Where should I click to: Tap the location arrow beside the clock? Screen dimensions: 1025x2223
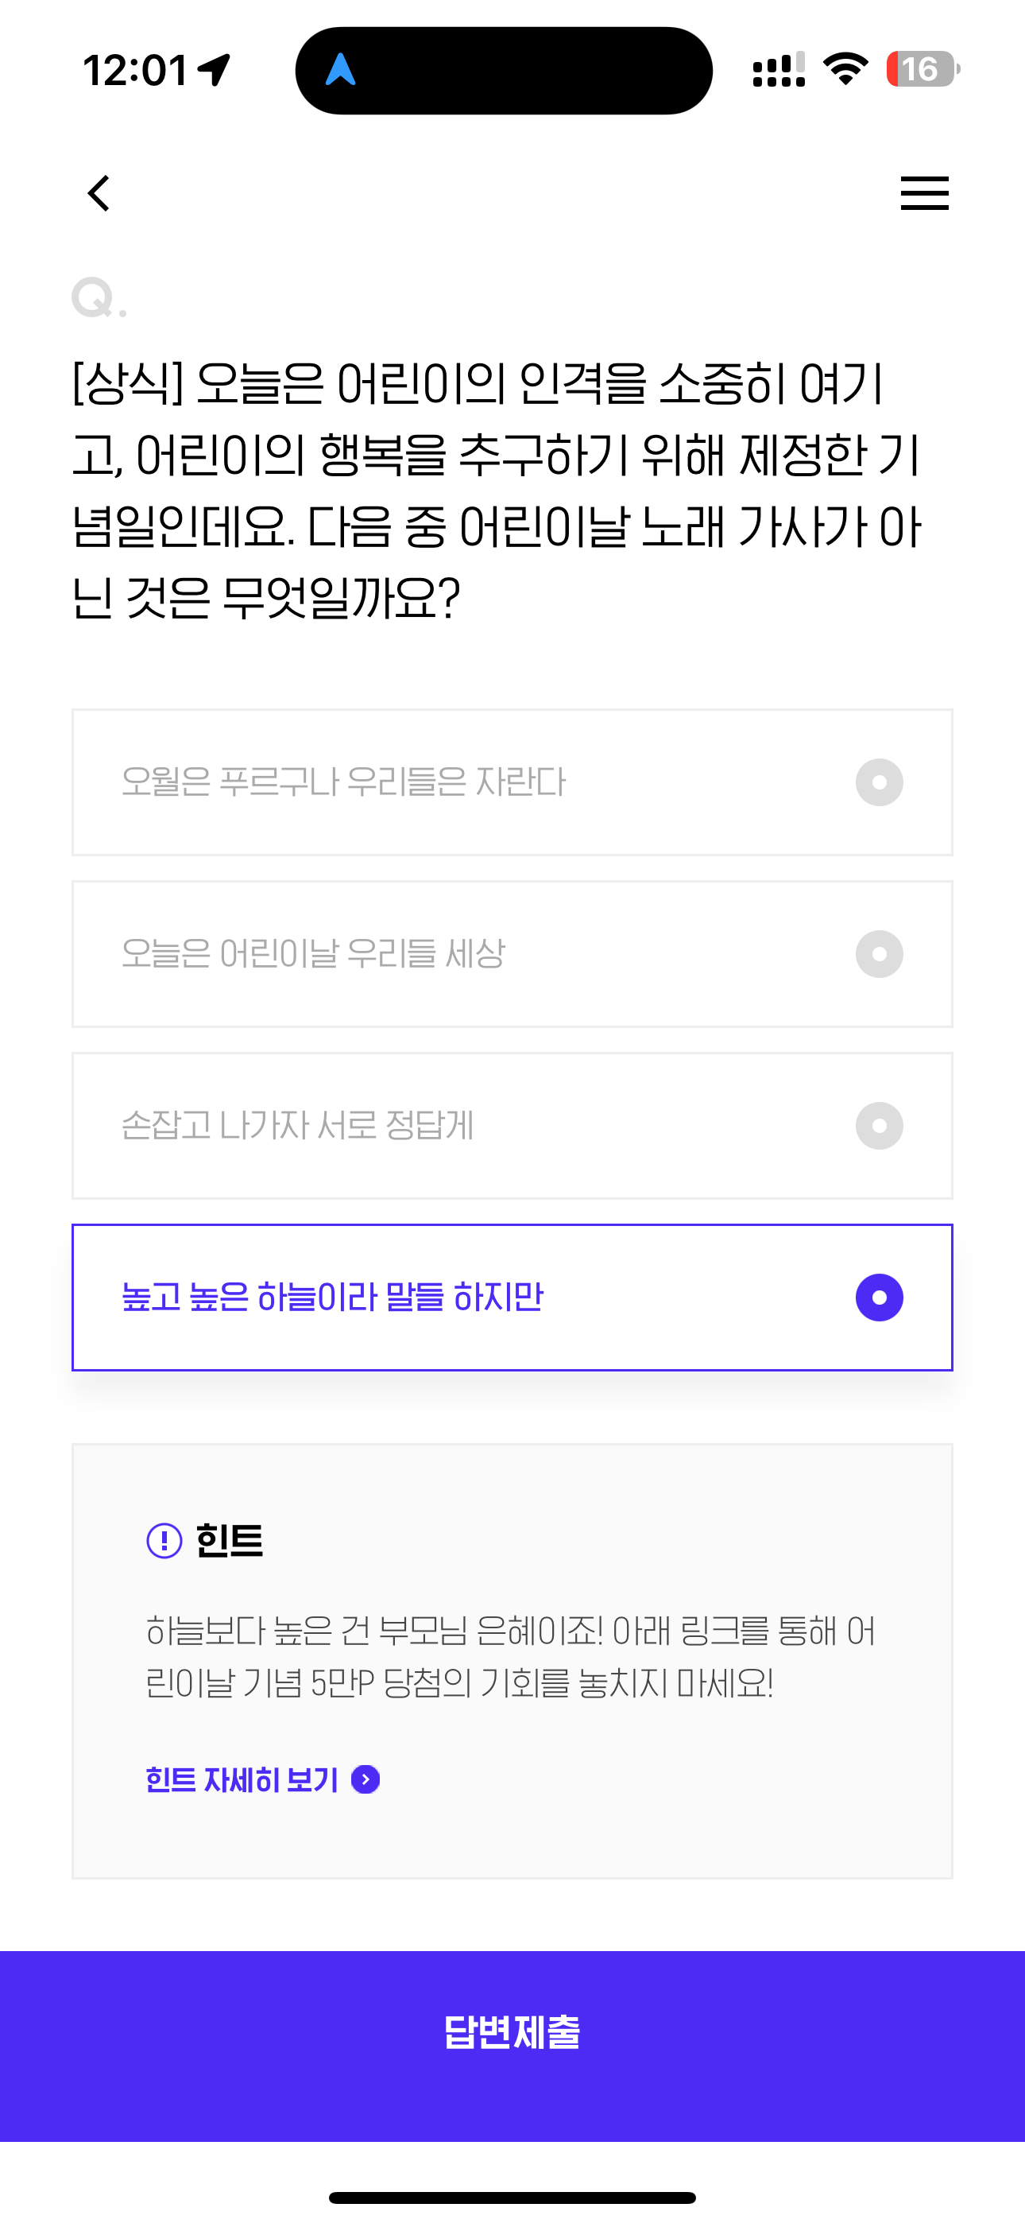coord(214,70)
